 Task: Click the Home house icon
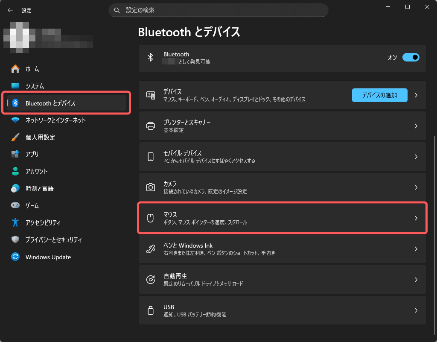tap(15, 69)
